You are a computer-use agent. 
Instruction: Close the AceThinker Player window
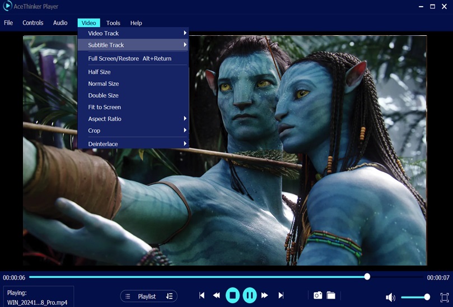(x=445, y=6)
